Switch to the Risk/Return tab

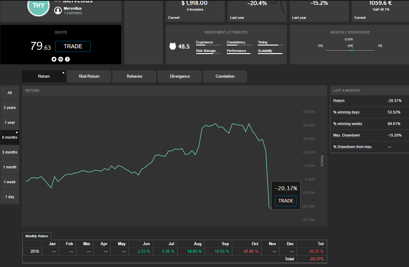click(89, 76)
